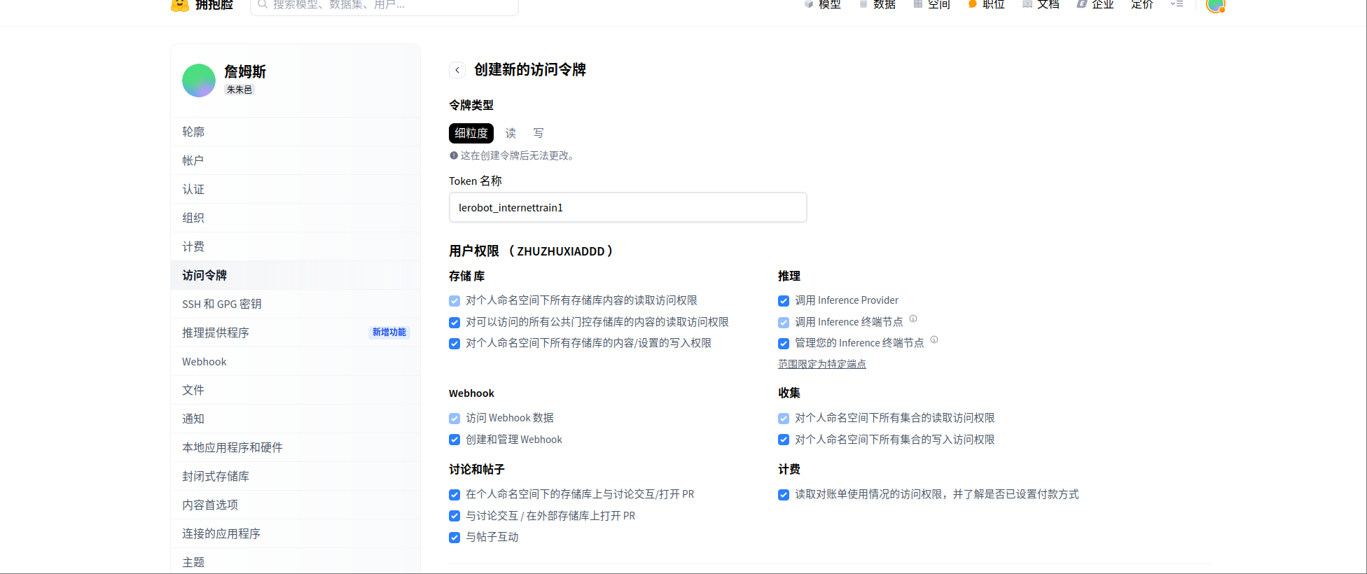Open the 职位 nav item
Viewport: 1367px width, 574px height.
coord(986,4)
